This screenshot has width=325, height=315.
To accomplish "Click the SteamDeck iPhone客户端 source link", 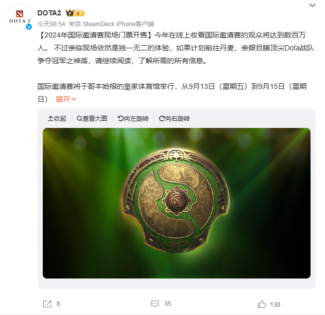I will [118, 24].
